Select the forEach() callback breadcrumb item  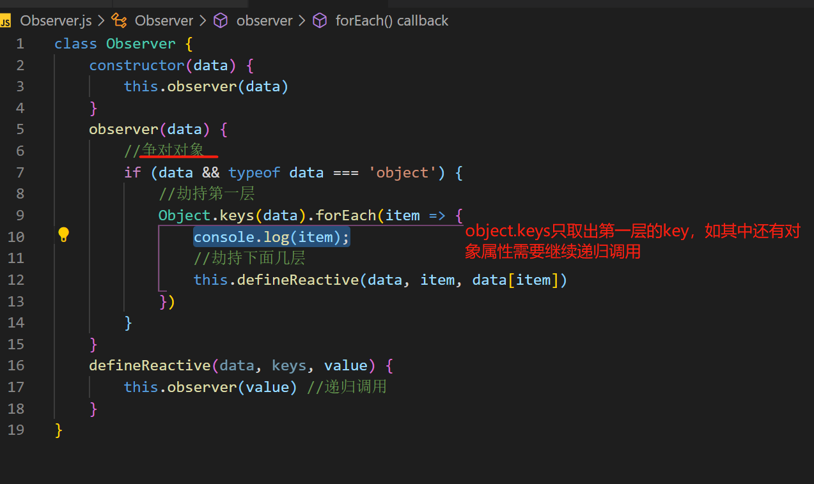click(x=392, y=20)
